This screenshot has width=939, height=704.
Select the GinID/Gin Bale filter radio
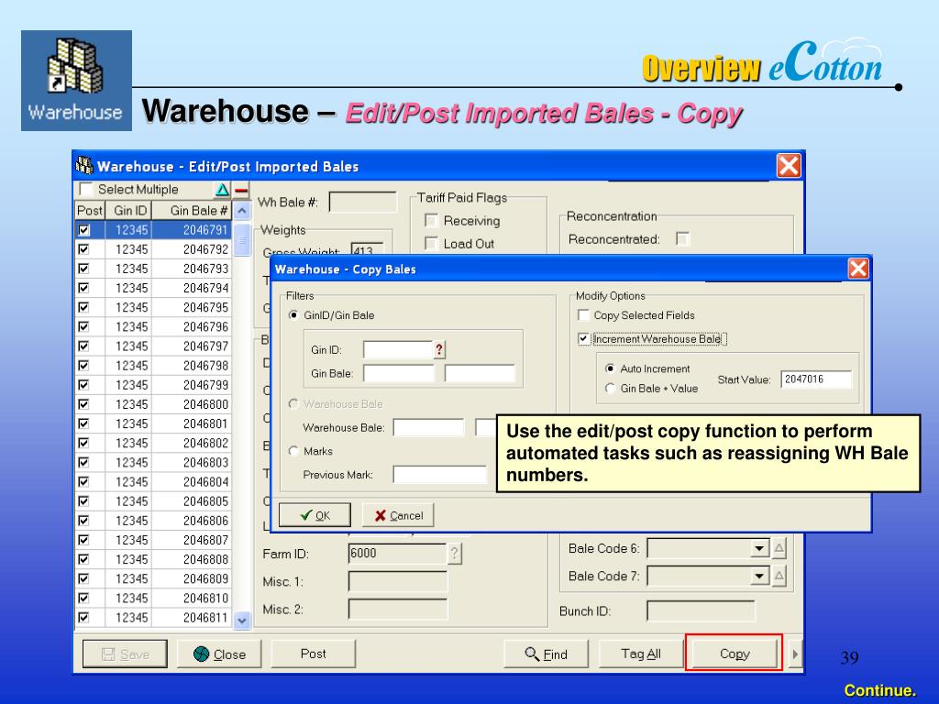(x=293, y=315)
